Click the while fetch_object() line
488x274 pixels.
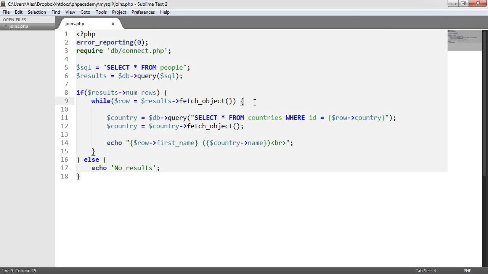pyautogui.click(x=167, y=101)
